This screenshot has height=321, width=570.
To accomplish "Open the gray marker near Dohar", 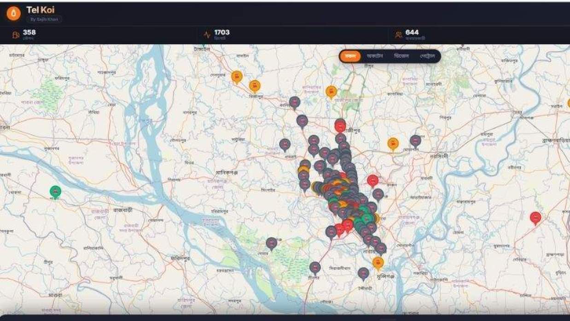I will coord(272,243).
